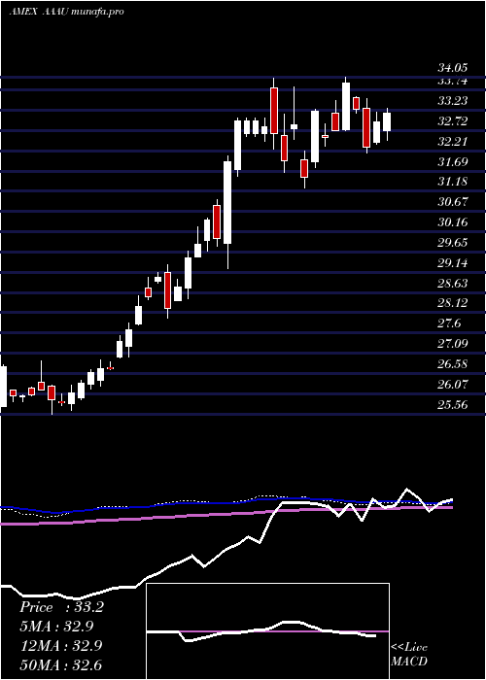Click the tallest white candlestick near 31
This screenshot has height=680, width=486.
click(x=227, y=202)
